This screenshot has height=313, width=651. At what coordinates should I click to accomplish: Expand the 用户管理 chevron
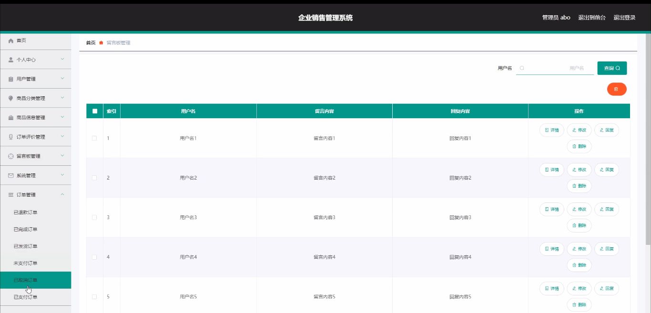tap(62, 79)
